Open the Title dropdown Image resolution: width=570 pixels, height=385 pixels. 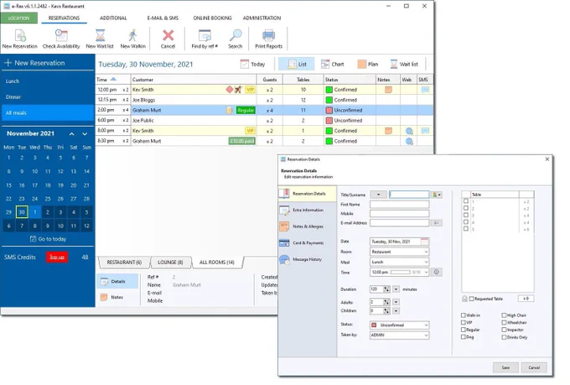(x=378, y=195)
